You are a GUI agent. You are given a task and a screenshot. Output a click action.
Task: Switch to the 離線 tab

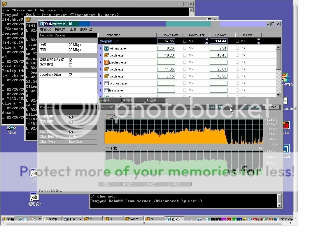(133, 100)
